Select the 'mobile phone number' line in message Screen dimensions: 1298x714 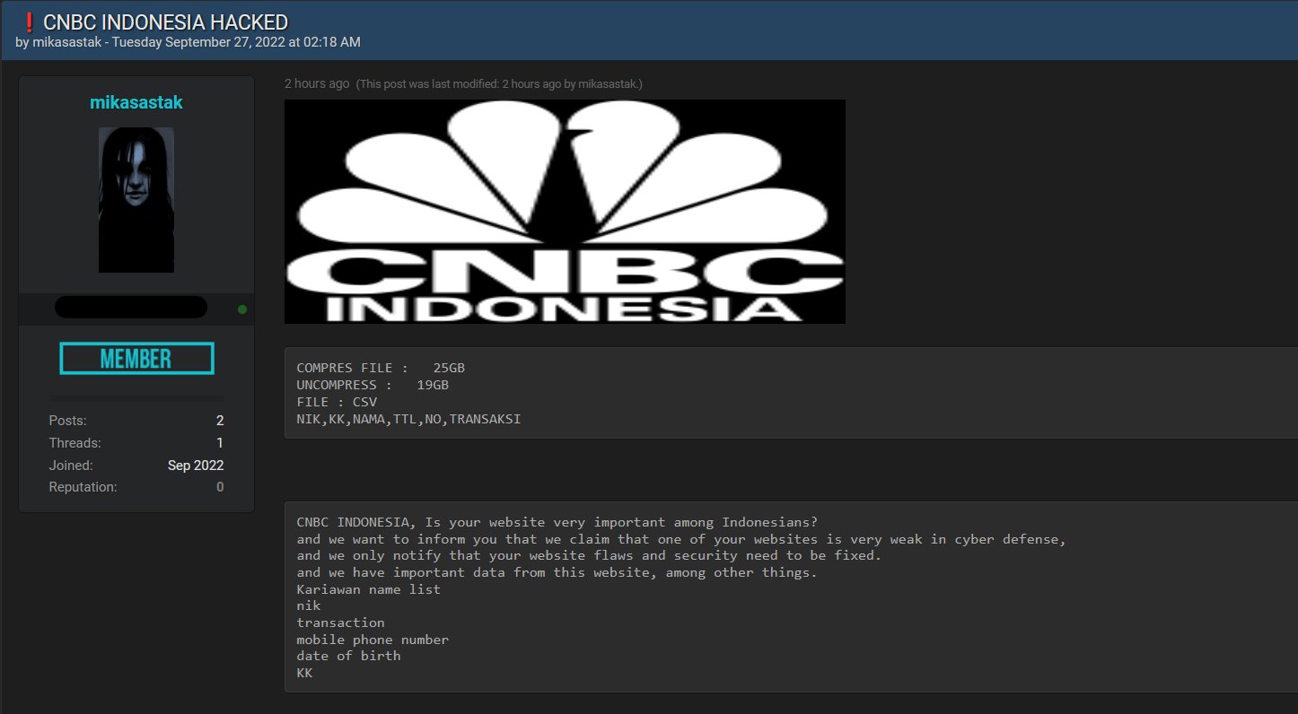pyautogui.click(x=373, y=640)
